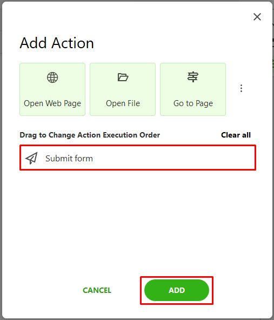The height and width of the screenshot is (320, 274).
Task: Open the three-dot more actions menu
Action: pos(241,88)
